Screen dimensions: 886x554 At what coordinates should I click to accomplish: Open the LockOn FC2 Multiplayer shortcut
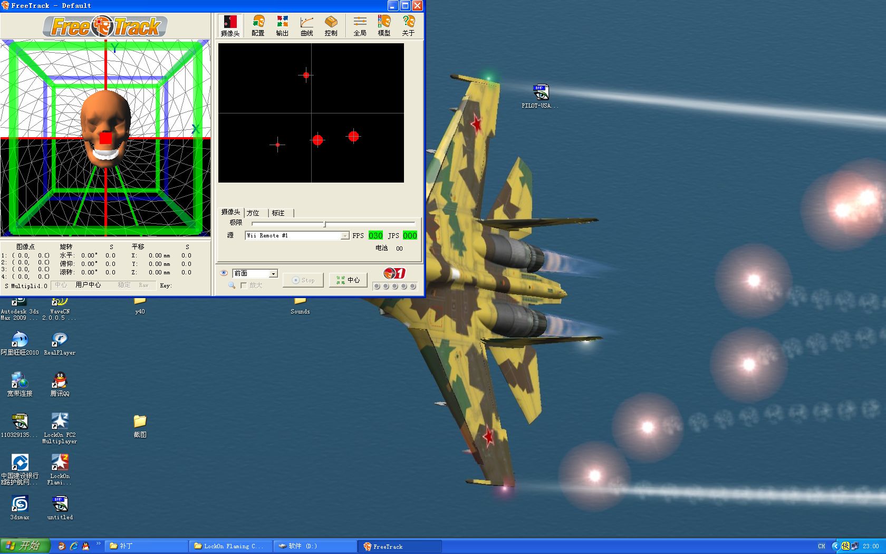[x=60, y=428]
